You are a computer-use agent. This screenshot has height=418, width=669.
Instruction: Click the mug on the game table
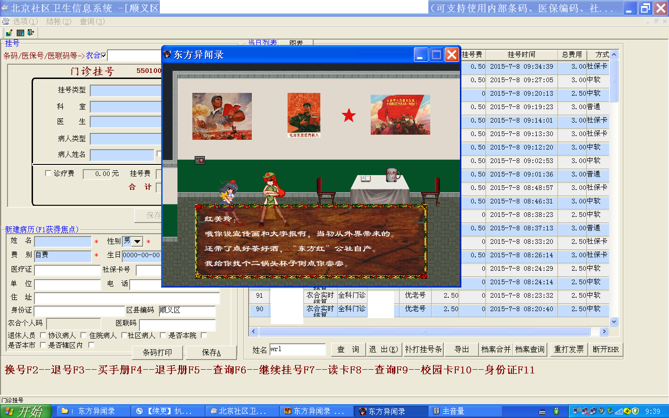[x=393, y=175]
